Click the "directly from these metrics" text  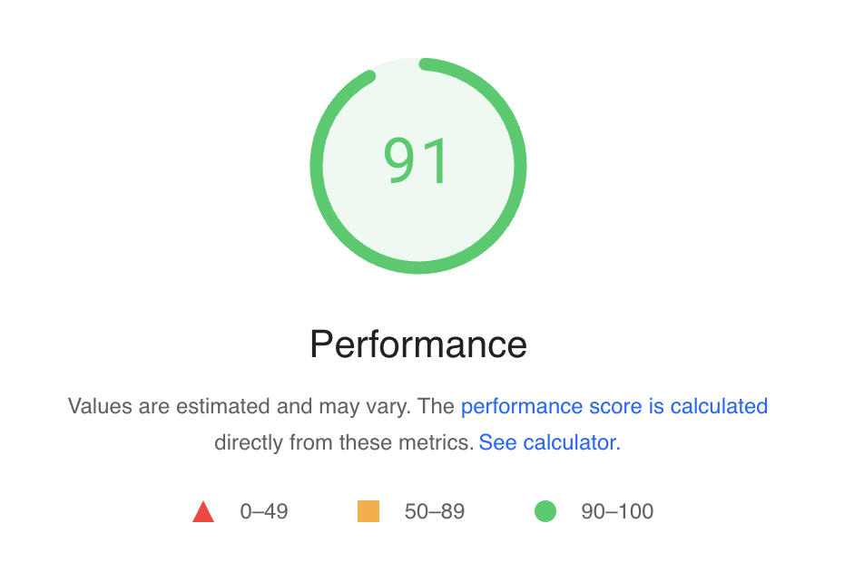(x=344, y=442)
